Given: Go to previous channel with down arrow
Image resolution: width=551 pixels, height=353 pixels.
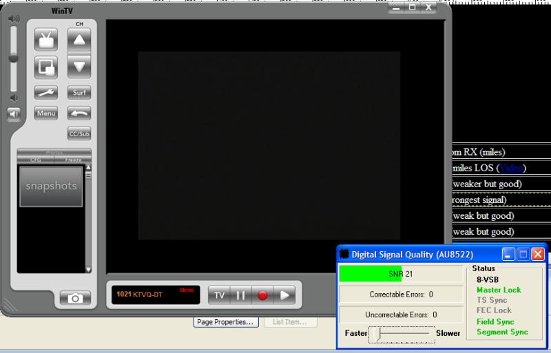Looking at the screenshot, I should coord(79,66).
